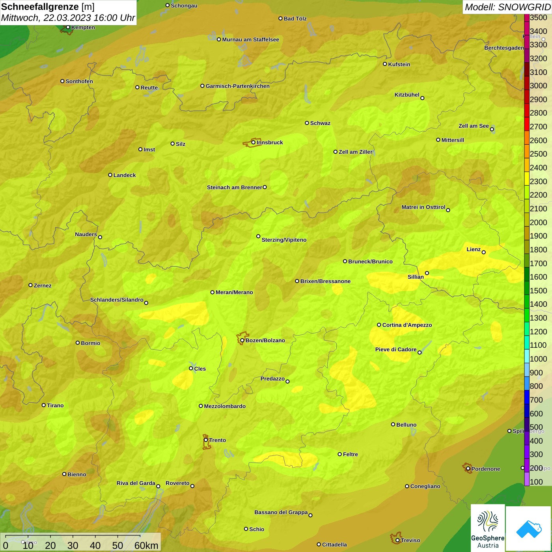This screenshot has width=552, height=552.
Task: Click the Zell am Ziller label
Action: pos(355,152)
